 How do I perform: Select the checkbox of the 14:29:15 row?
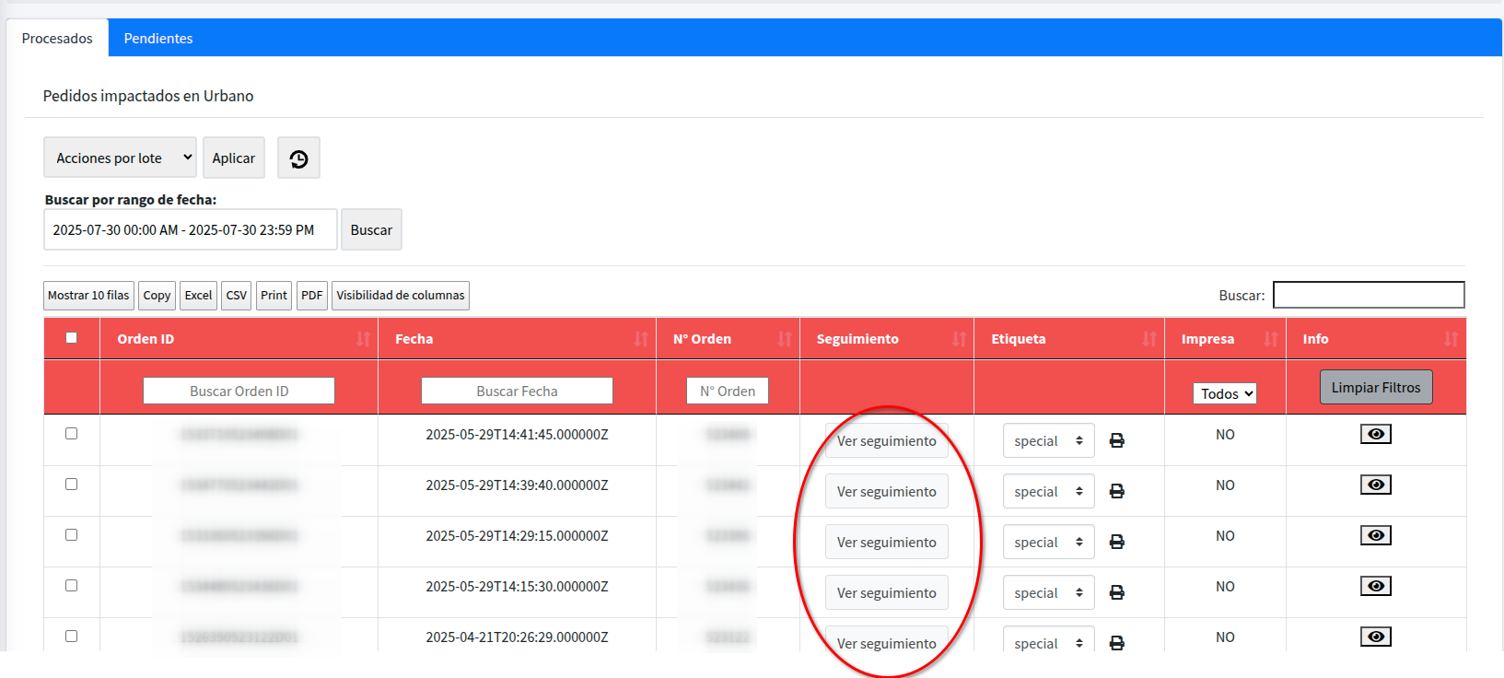click(71, 535)
